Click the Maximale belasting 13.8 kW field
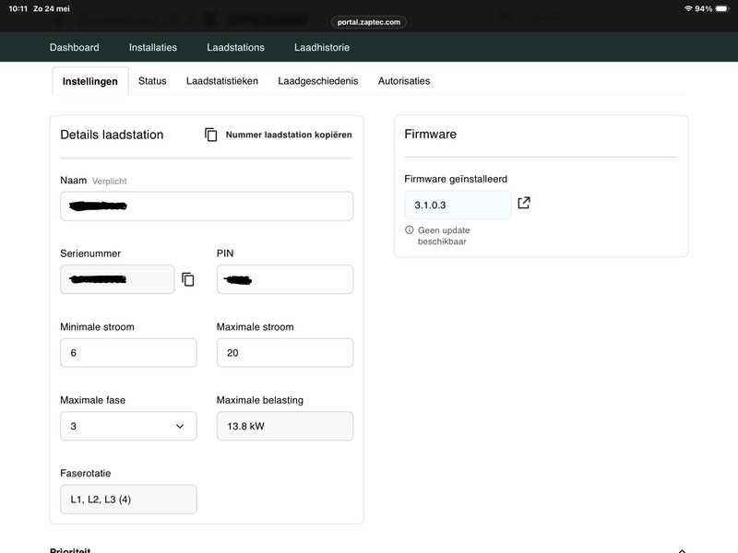This screenshot has width=738, height=553. point(285,426)
